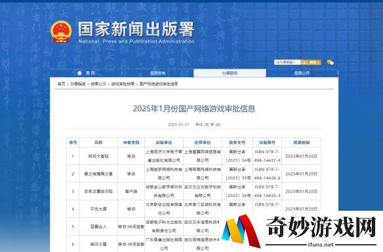383x252 pixels.
Task: Open the WeChat icon near search box
Action: [331, 62]
